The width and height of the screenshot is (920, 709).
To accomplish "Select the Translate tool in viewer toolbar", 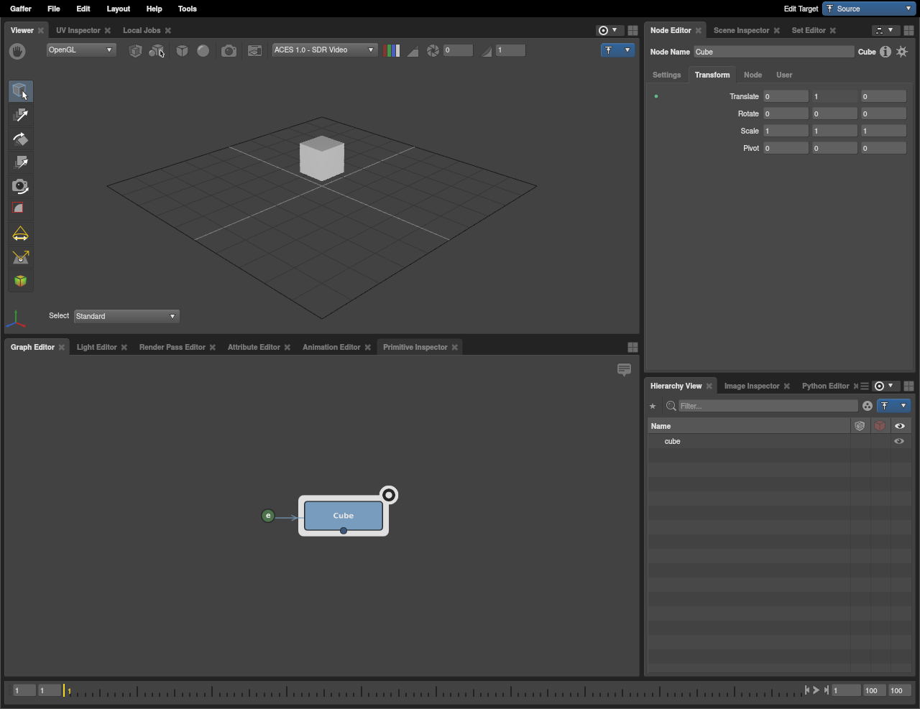I will [x=20, y=115].
